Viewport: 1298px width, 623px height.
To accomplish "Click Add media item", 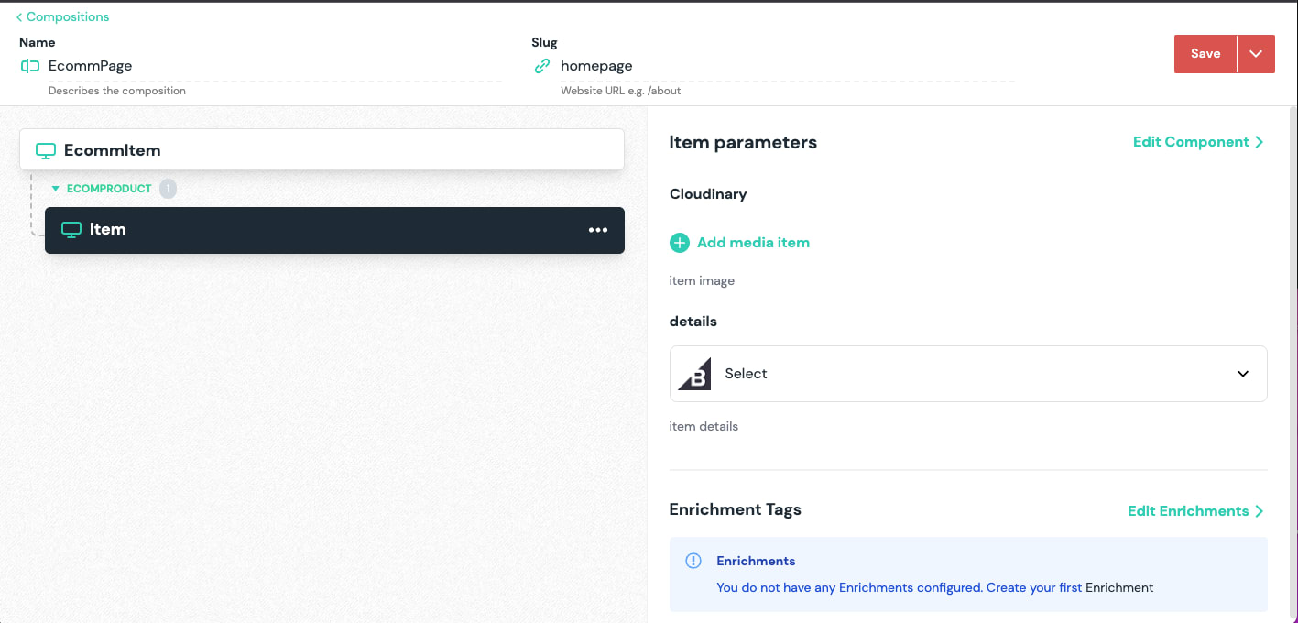I will pyautogui.click(x=753, y=243).
